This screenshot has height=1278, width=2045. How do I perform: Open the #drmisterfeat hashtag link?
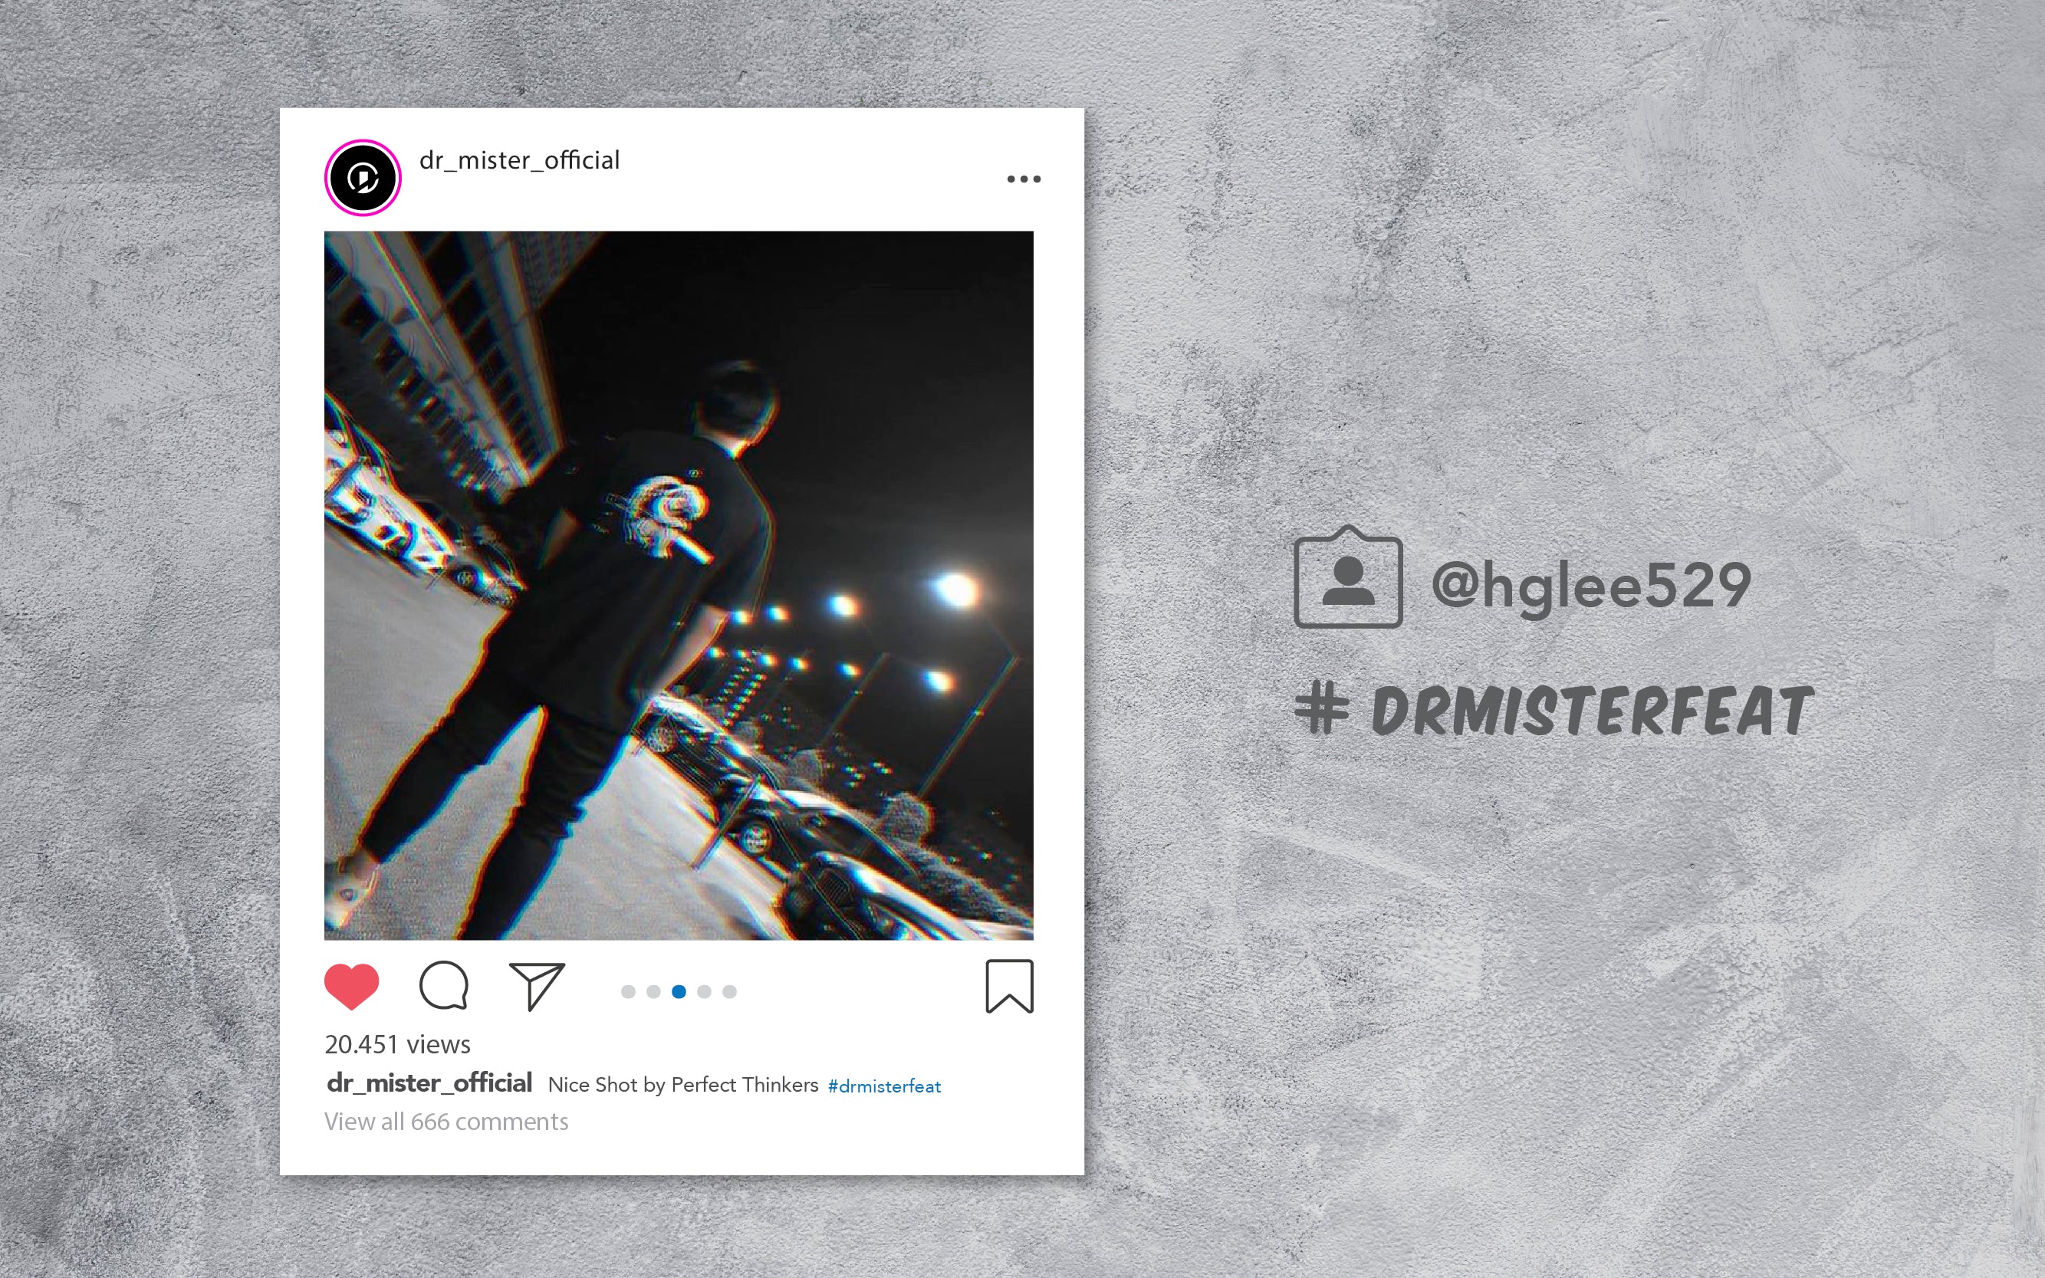click(x=884, y=1086)
